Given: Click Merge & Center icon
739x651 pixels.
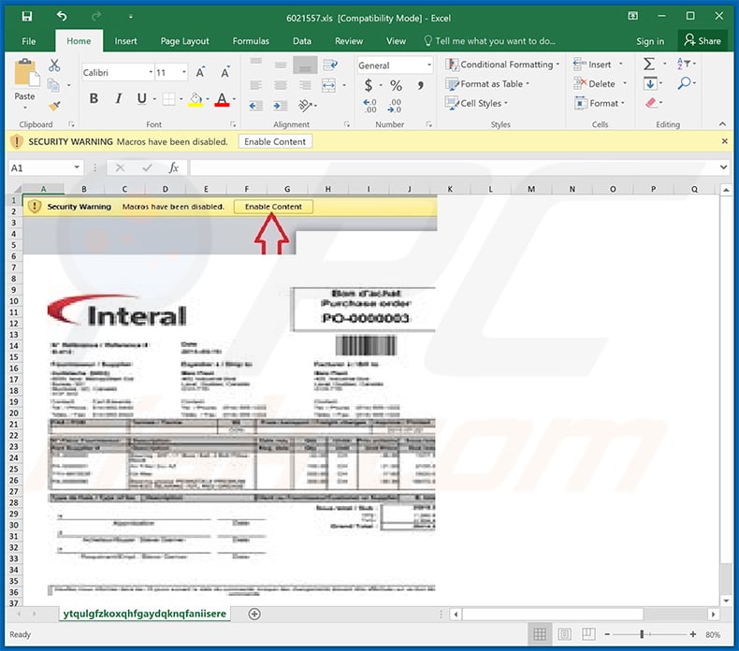Looking at the screenshot, I should 329,85.
